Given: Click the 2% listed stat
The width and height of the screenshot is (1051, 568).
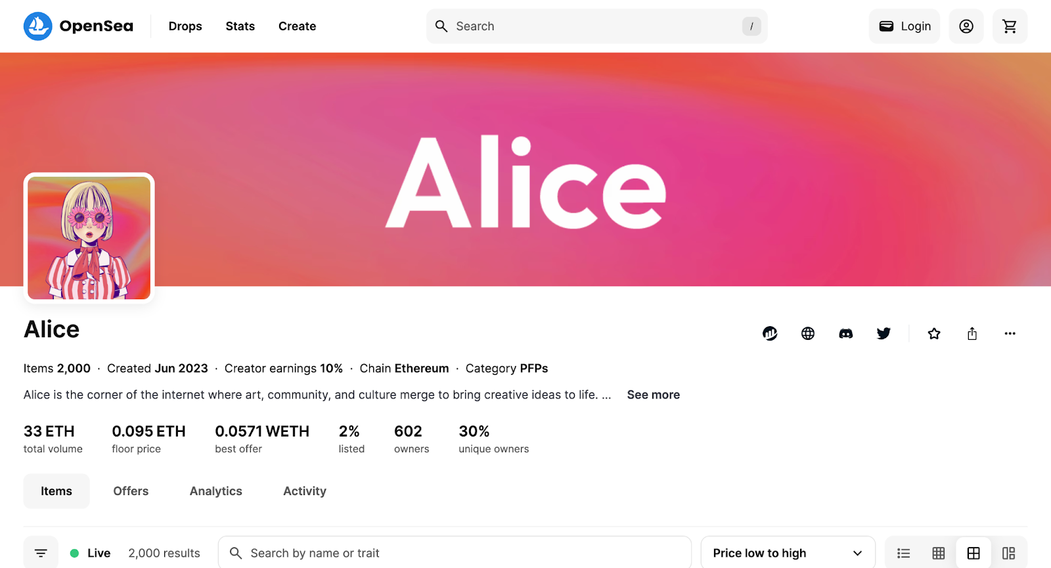Looking at the screenshot, I should pos(351,438).
